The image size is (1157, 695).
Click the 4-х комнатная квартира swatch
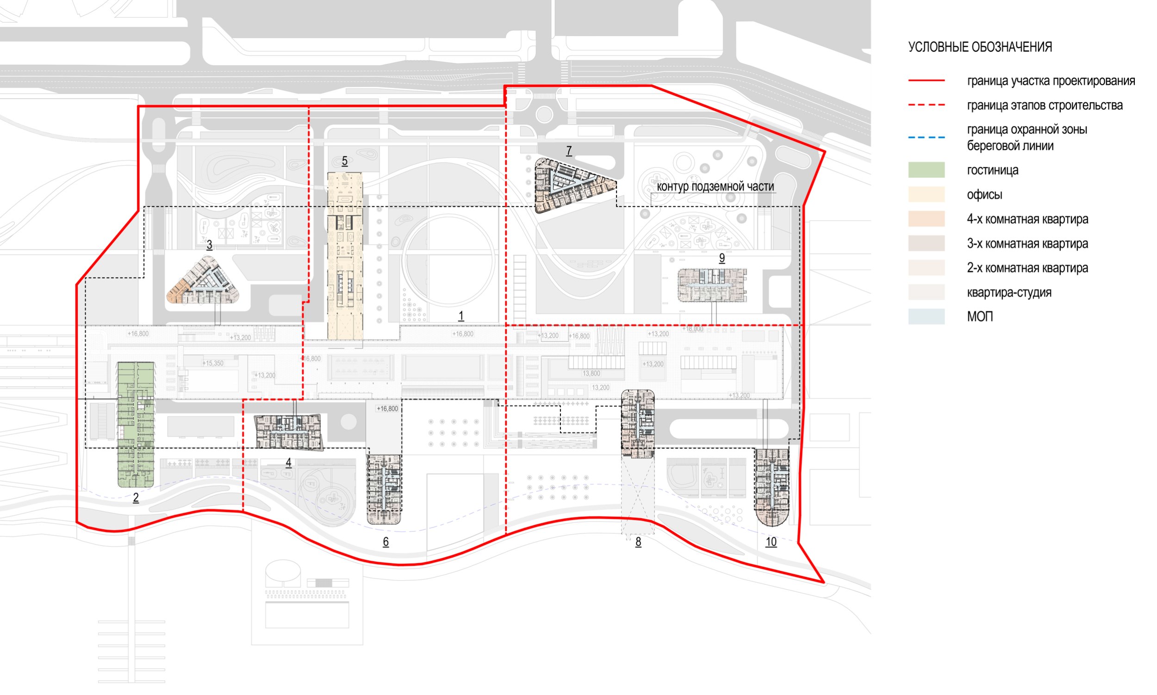[x=926, y=219]
